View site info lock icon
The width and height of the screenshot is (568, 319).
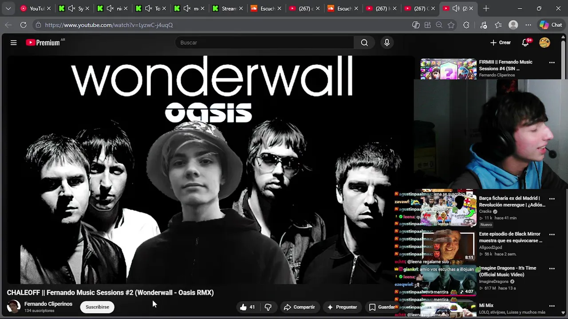click(x=39, y=25)
